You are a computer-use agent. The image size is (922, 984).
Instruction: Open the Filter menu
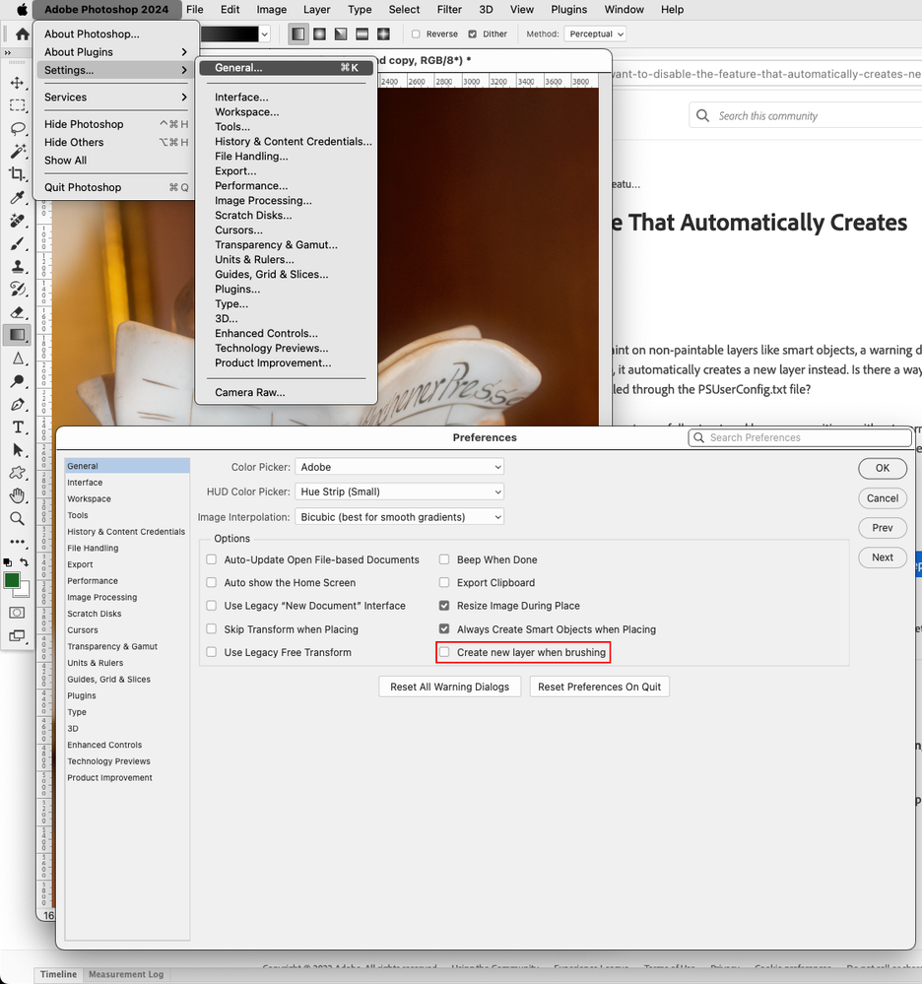449,10
